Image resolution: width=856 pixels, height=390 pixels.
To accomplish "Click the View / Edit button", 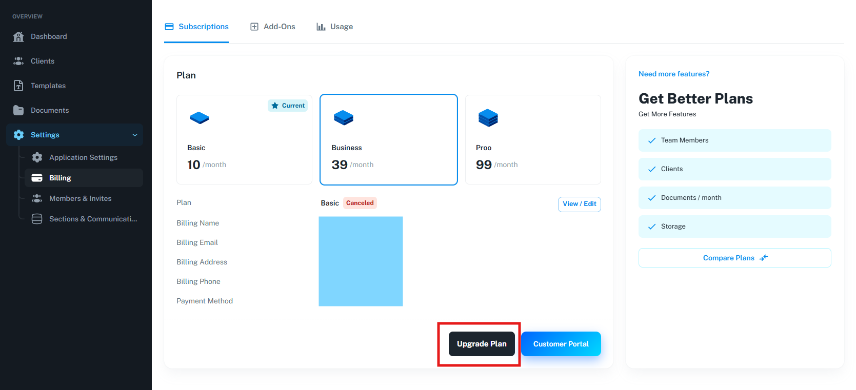I will tap(579, 204).
